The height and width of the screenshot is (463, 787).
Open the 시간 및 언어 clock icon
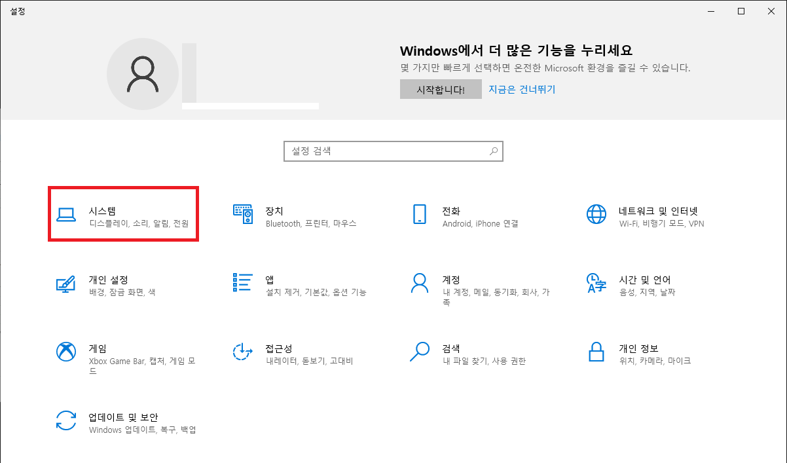point(596,283)
